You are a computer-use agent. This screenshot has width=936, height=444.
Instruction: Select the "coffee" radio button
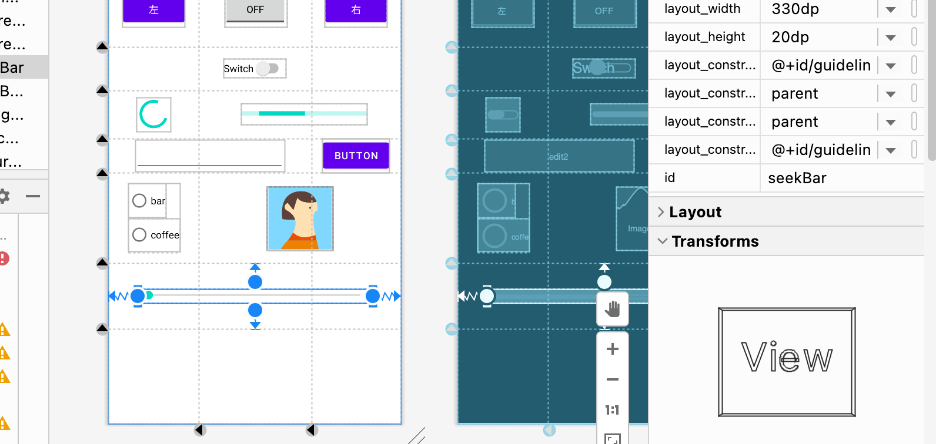[x=155, y=235]
